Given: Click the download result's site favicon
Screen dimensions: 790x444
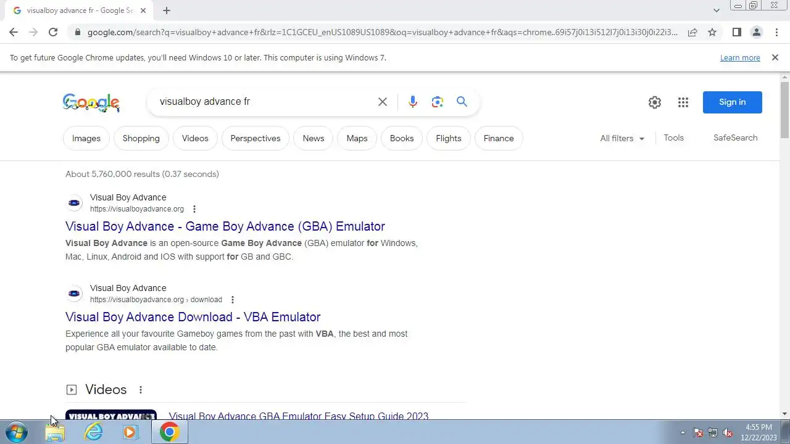Looking at the screenshot, I should coord(74,294).
